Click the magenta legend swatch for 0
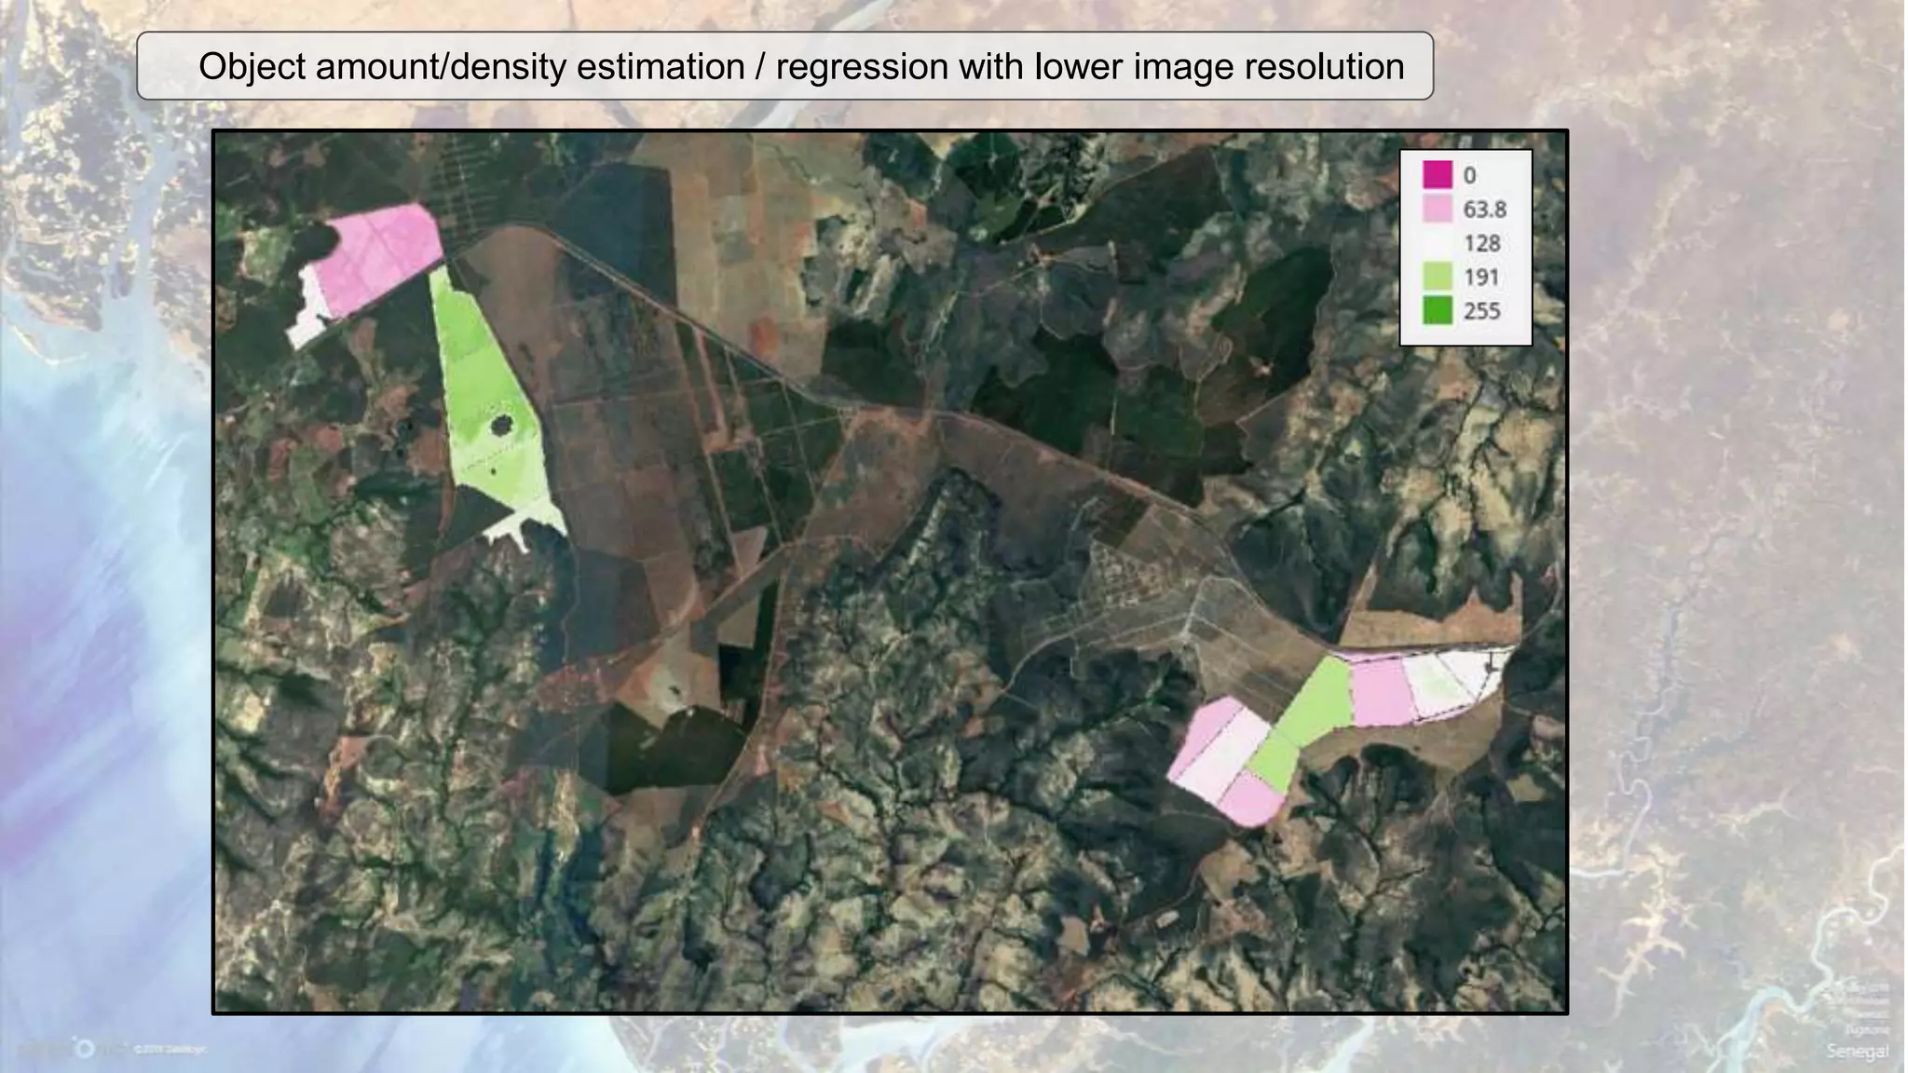Viewport: 1908px width, 1073px height. pos(1438,175)
